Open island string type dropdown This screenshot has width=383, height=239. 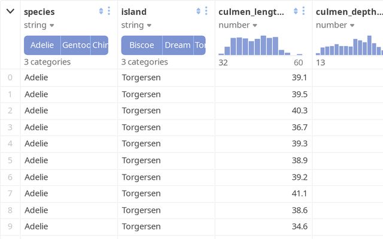click(136, 25)
